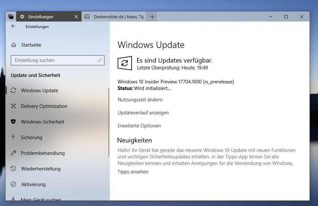Minimize the settings window

click(x=270, y=17)
